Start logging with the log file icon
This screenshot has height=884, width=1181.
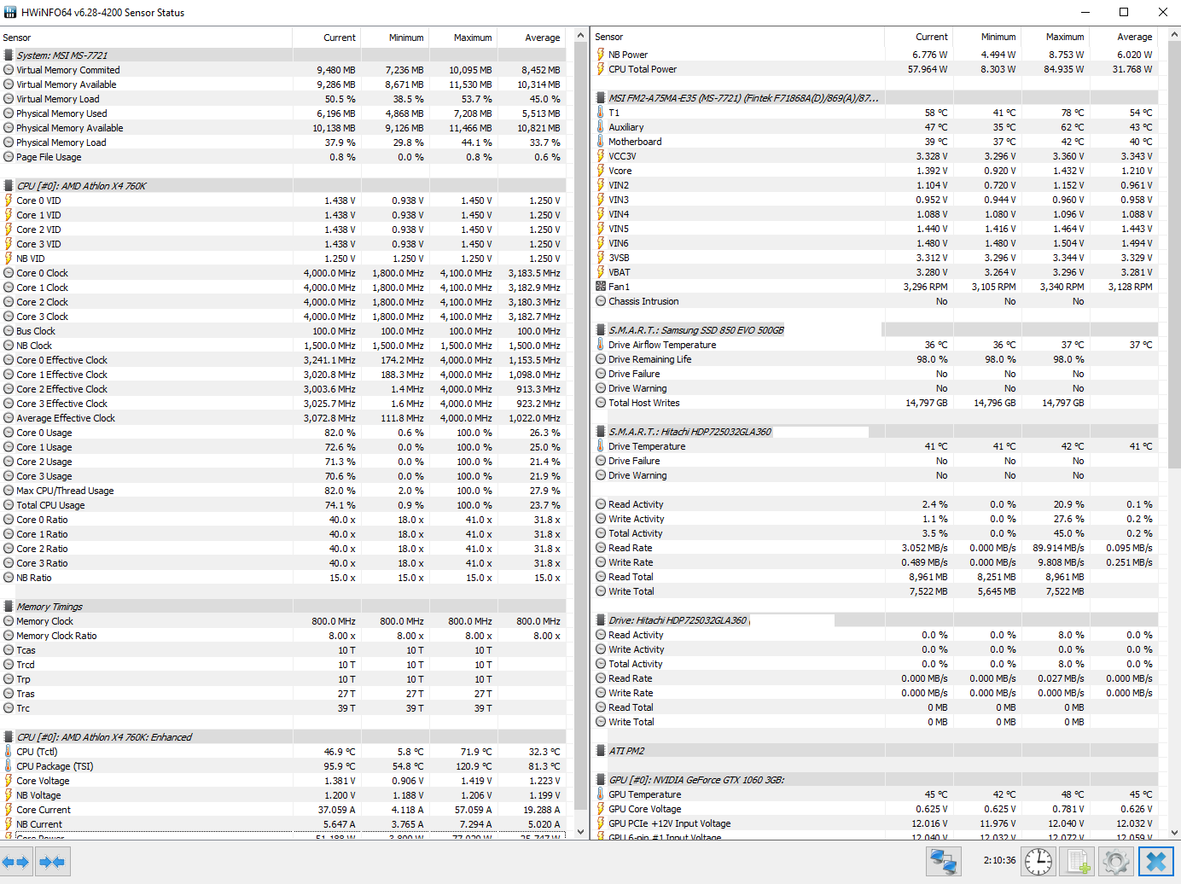[x=1079, y=862]
